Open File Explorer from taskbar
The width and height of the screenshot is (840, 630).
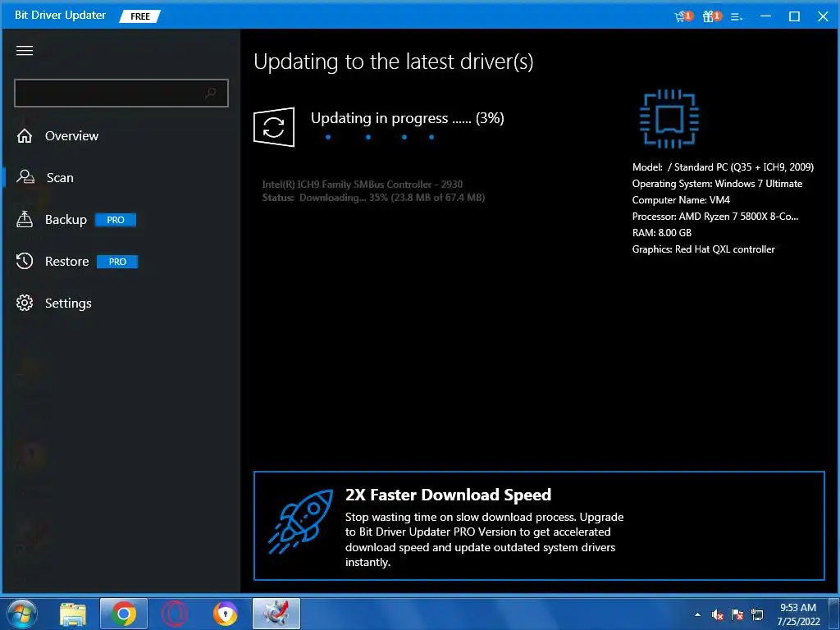tap(73, 614)
